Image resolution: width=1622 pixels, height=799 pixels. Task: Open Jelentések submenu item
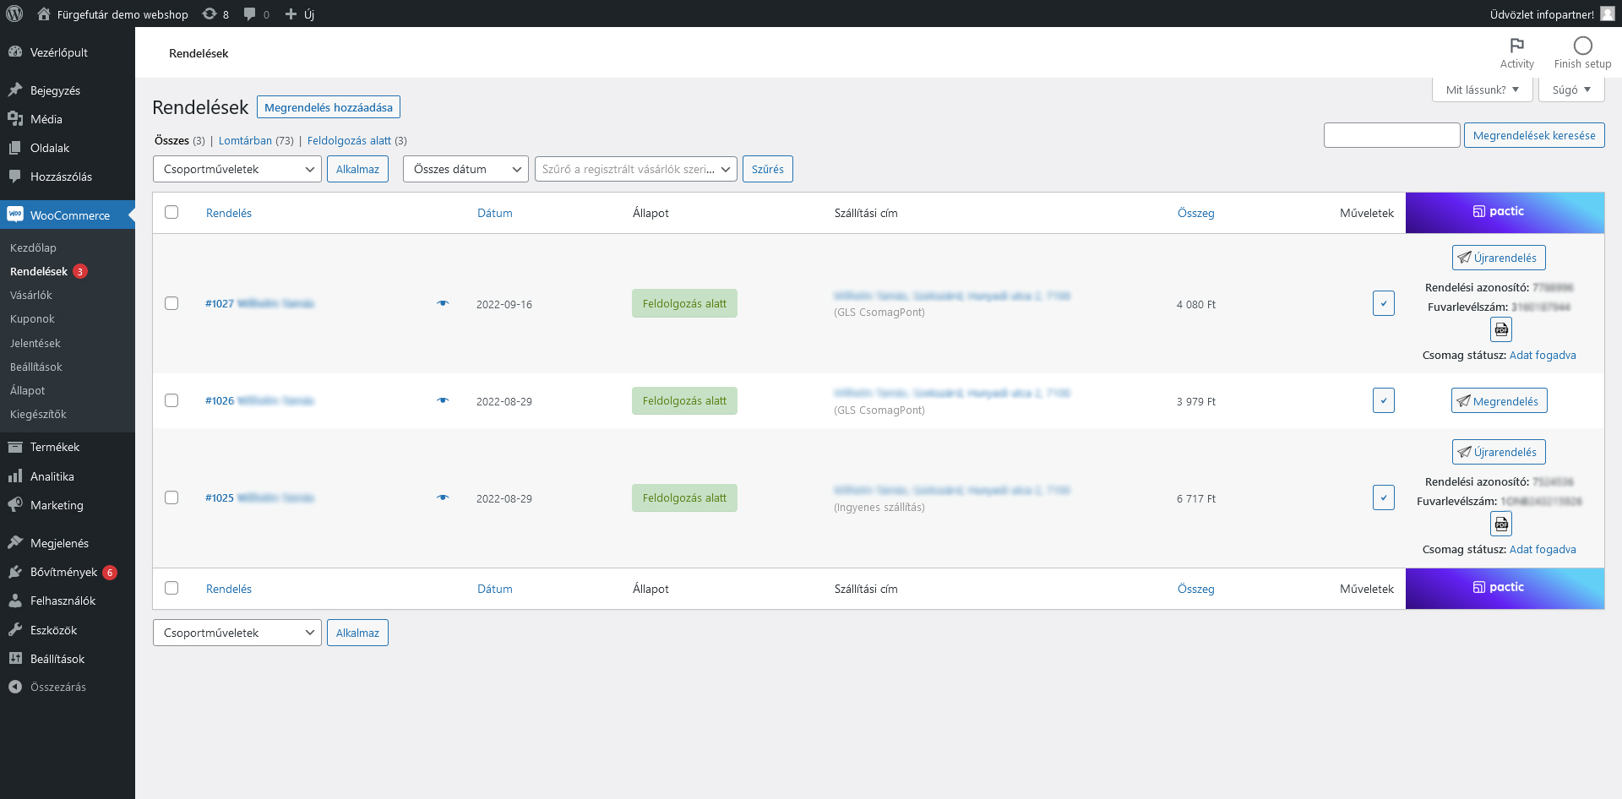35,343
